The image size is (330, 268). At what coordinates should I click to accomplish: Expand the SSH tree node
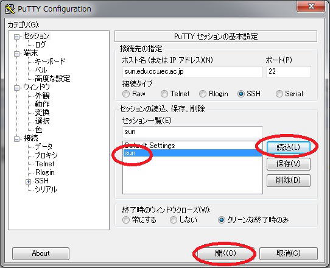click(29, 182)
